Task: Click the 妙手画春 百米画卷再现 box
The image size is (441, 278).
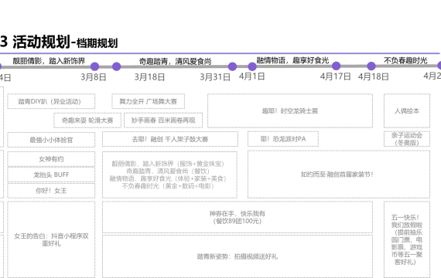Action: click(x=163, y=120)
